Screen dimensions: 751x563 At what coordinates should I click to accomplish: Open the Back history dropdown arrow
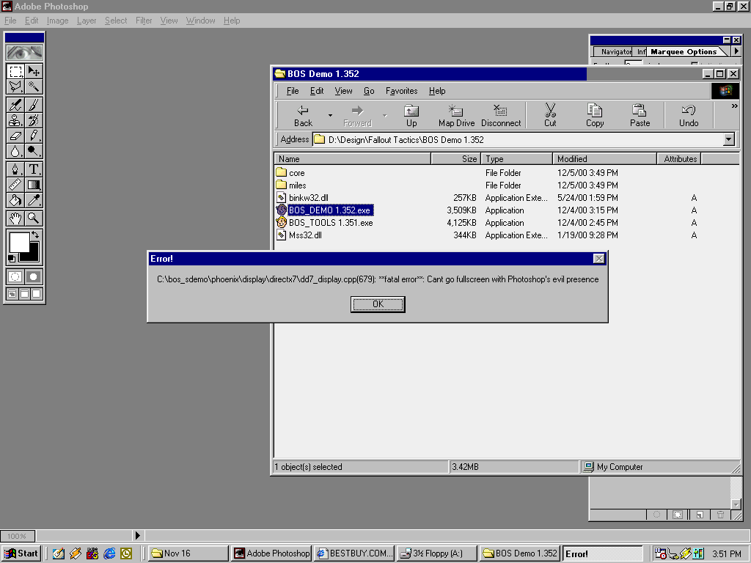(x=330, y=116)
